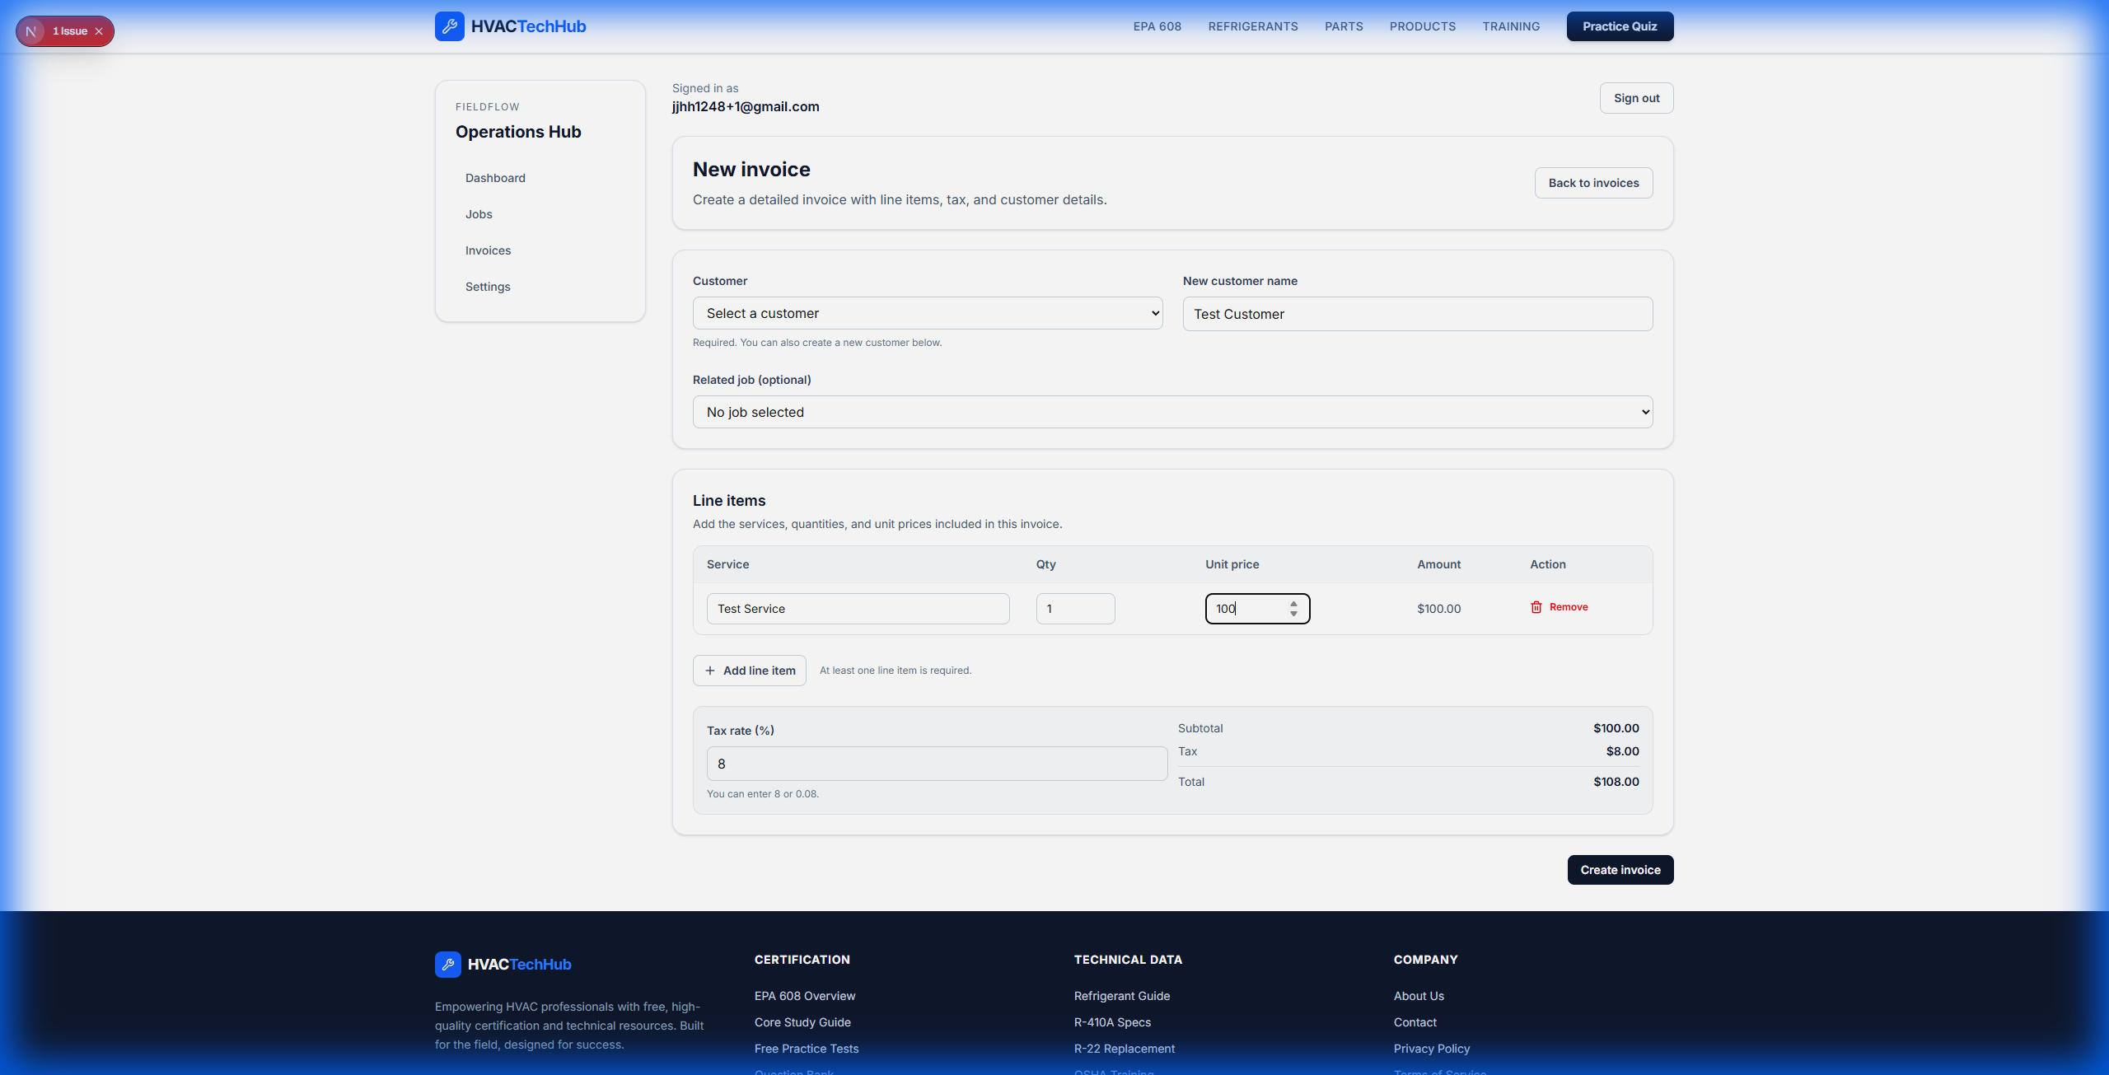Dismiss the 1 Issue badge with the X
Viewport: 2109px width, 1075px height.
pos(99,30)
